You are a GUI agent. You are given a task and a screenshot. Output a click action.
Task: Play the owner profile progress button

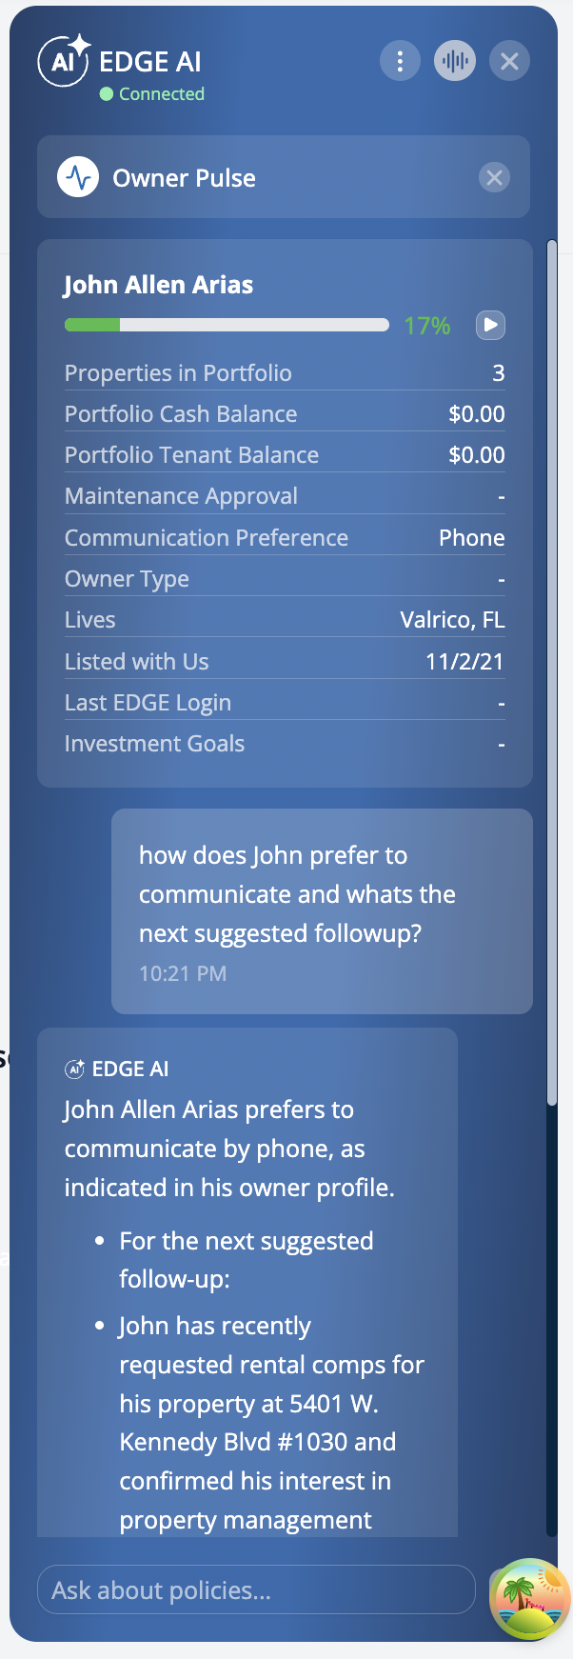(490, 325)
